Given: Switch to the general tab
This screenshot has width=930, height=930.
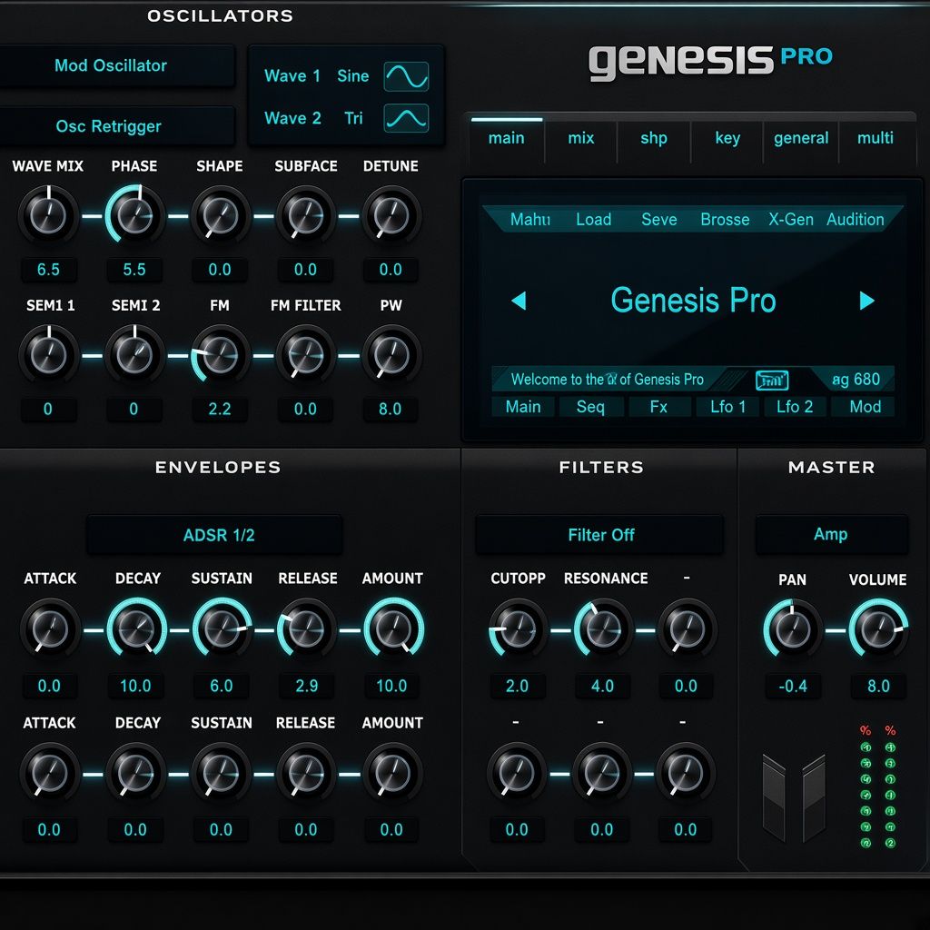Looking at the screenshot, I should (x=801, y=138).
